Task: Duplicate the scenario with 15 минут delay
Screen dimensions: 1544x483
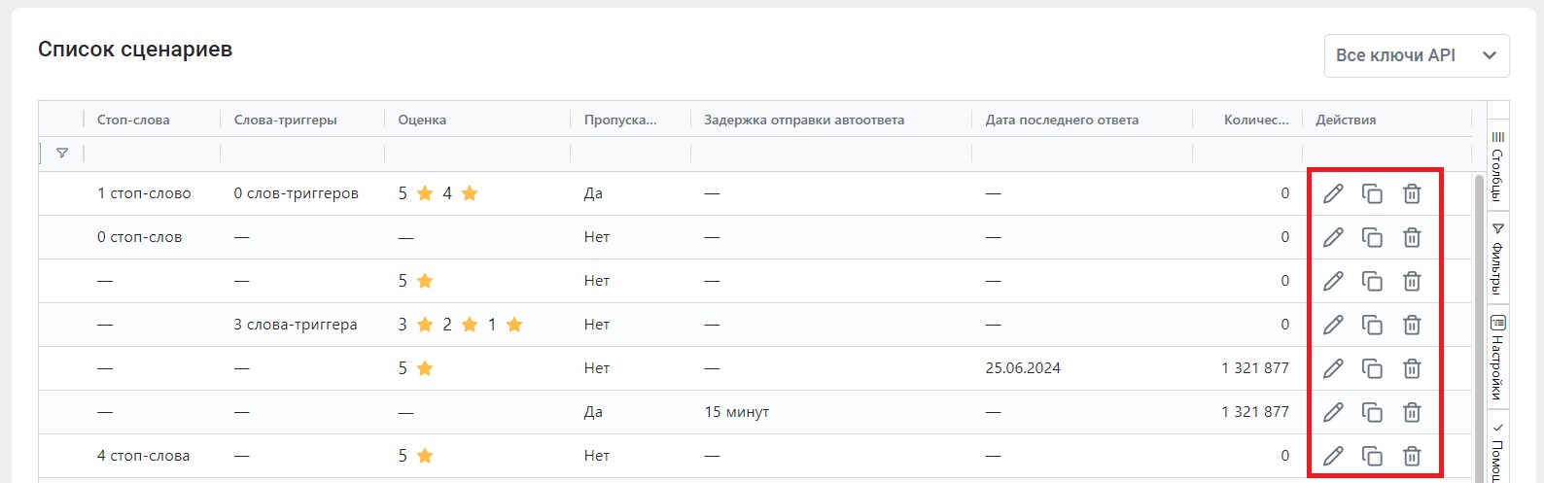Action: click(x=1372, y=412)
